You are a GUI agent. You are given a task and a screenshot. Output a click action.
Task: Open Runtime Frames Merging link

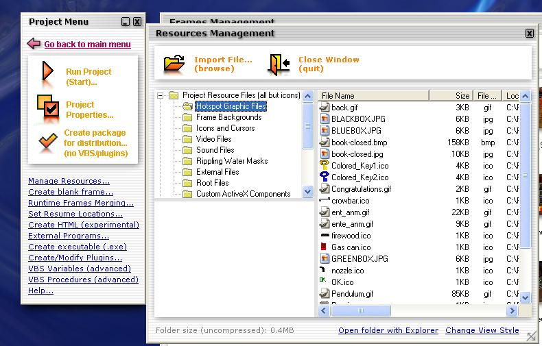pos(81,203)
